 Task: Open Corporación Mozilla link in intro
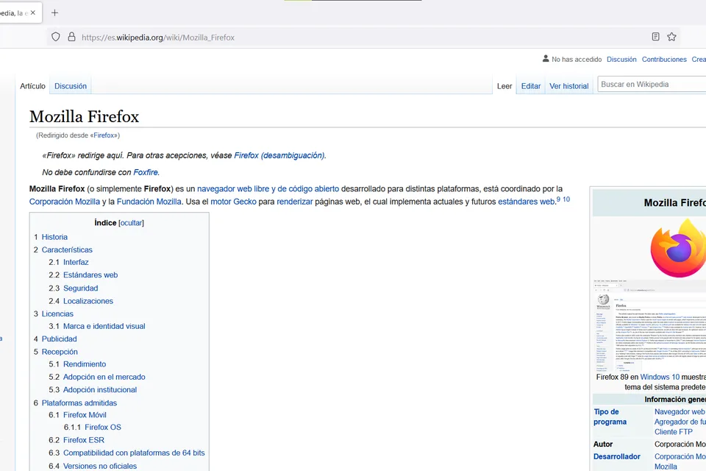[65, 202]
